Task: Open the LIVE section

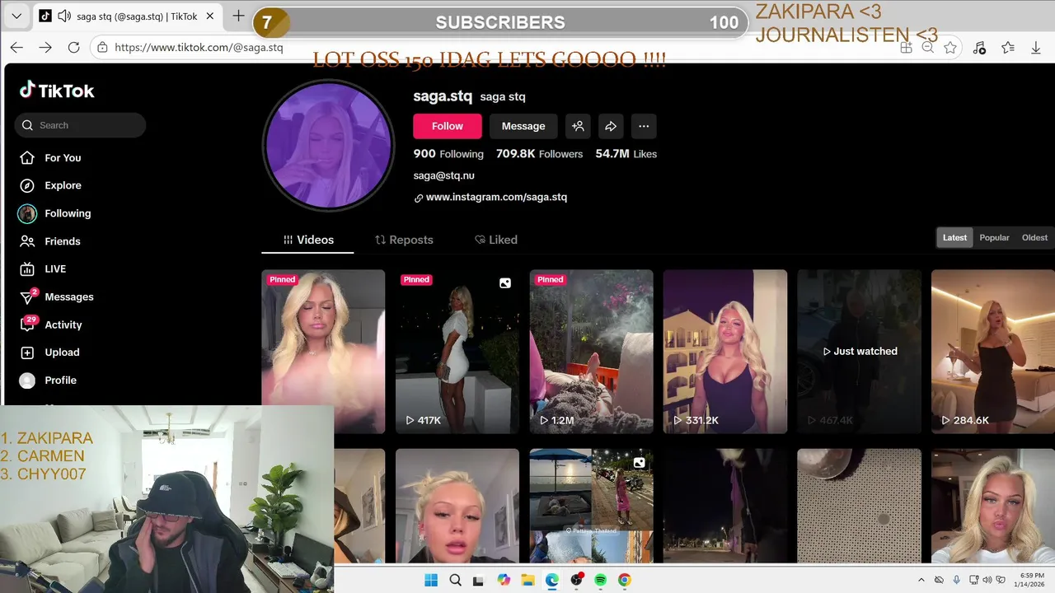Action: tap(43, 268)
